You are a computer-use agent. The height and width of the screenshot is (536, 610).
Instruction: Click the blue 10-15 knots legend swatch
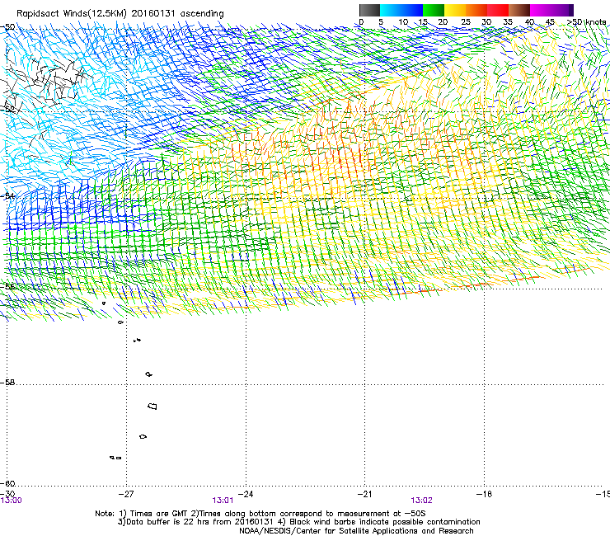coord(412,10)
